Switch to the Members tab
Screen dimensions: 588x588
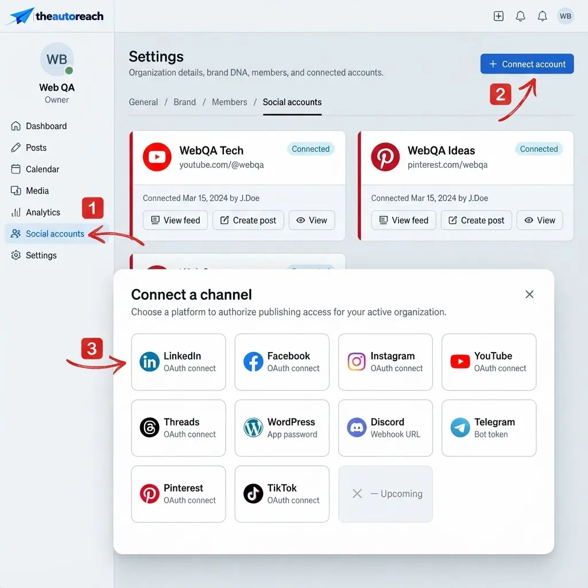click(230, 102)
